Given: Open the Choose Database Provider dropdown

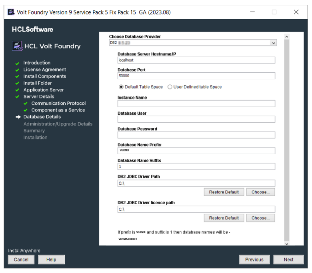Looking at the screenshot, I should coord(193,43).
